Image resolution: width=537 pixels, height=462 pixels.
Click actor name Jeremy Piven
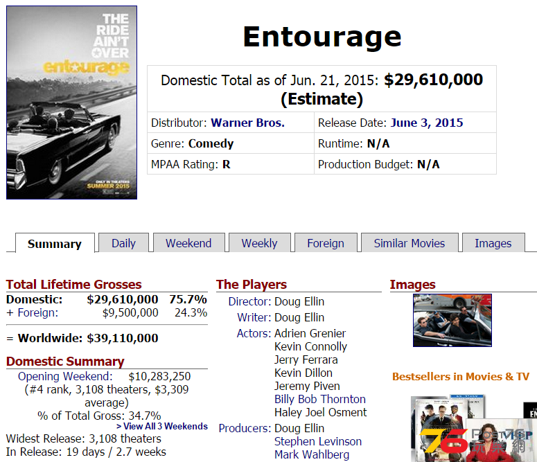(x=307, y=387)
